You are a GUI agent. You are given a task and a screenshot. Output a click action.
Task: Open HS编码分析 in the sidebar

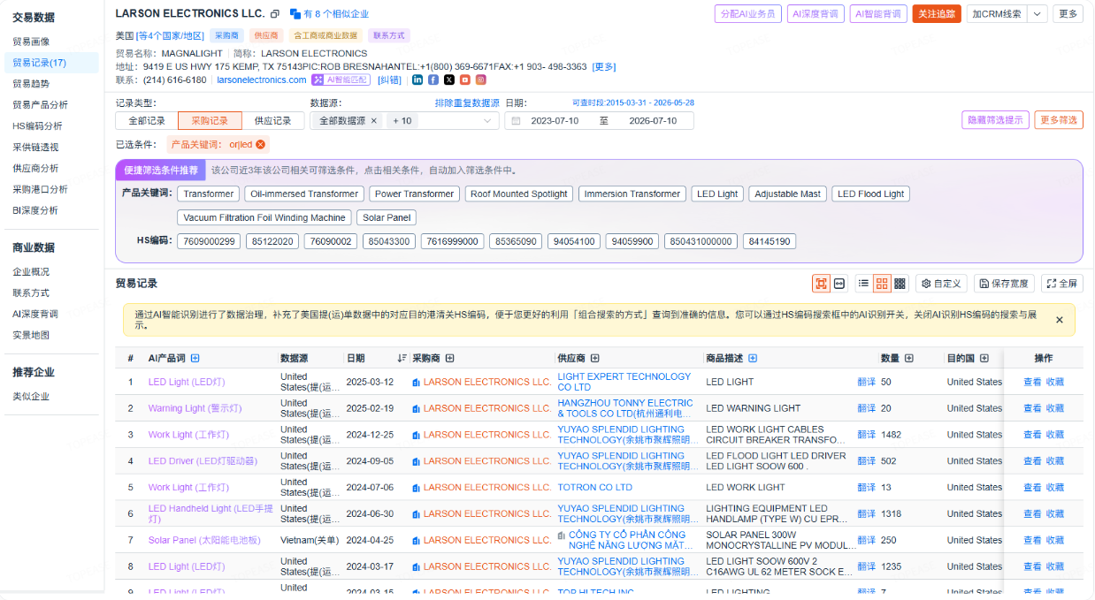[37, 126]
